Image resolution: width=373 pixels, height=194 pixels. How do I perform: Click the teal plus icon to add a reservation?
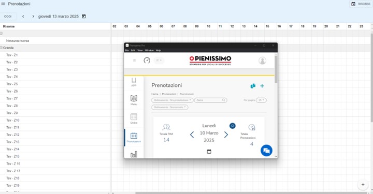pyautogui.click(x=262, y=86)
